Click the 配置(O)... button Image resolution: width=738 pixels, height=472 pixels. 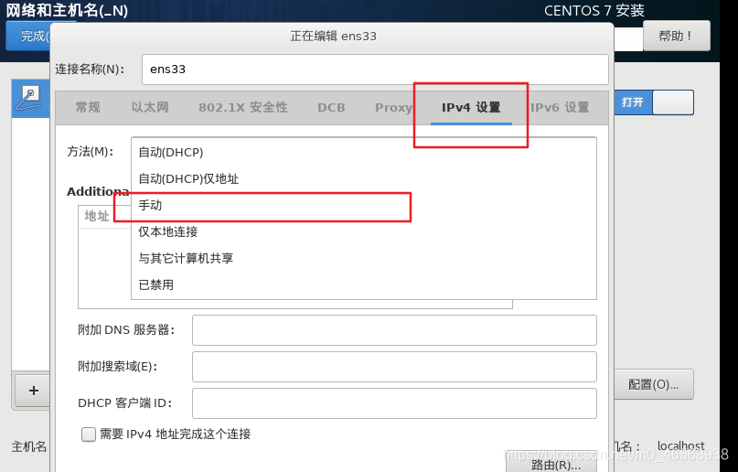coord(653,384)
